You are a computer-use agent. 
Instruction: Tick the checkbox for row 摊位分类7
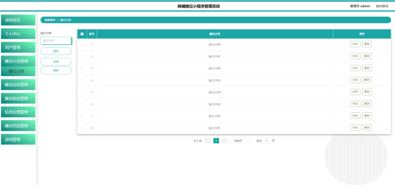point(82,56)
